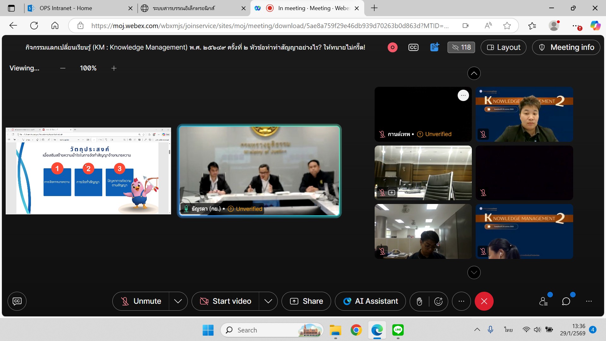The height and width of the screenshot is (341, 606).
Task: Raise hand in the meeting
Action: pos(419,301)
